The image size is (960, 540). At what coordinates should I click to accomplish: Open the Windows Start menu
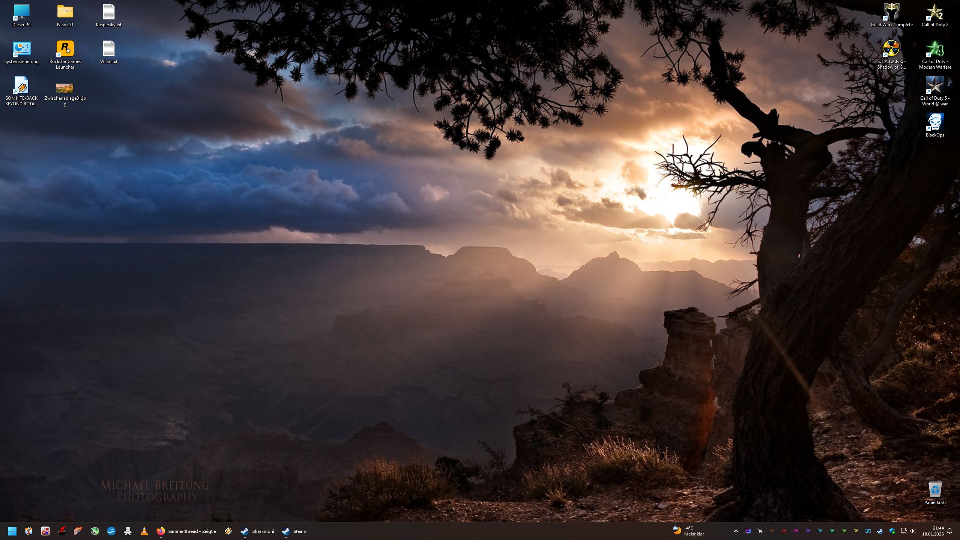12,531
